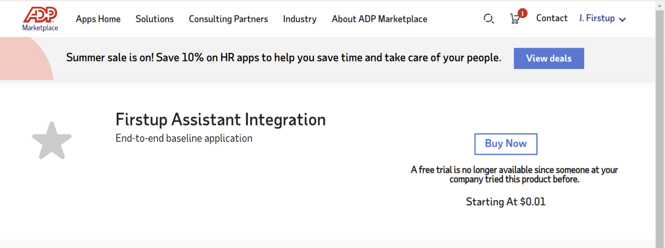Open the Solutions menu item
This screenshot has width=665, height=248.
click(155, 19)
